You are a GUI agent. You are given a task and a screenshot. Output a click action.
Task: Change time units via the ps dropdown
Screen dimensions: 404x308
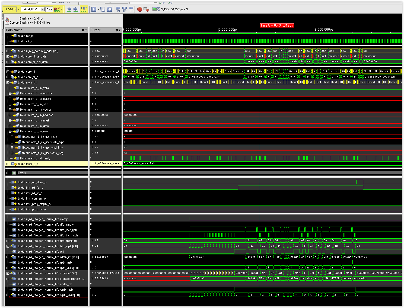point(49,9)
